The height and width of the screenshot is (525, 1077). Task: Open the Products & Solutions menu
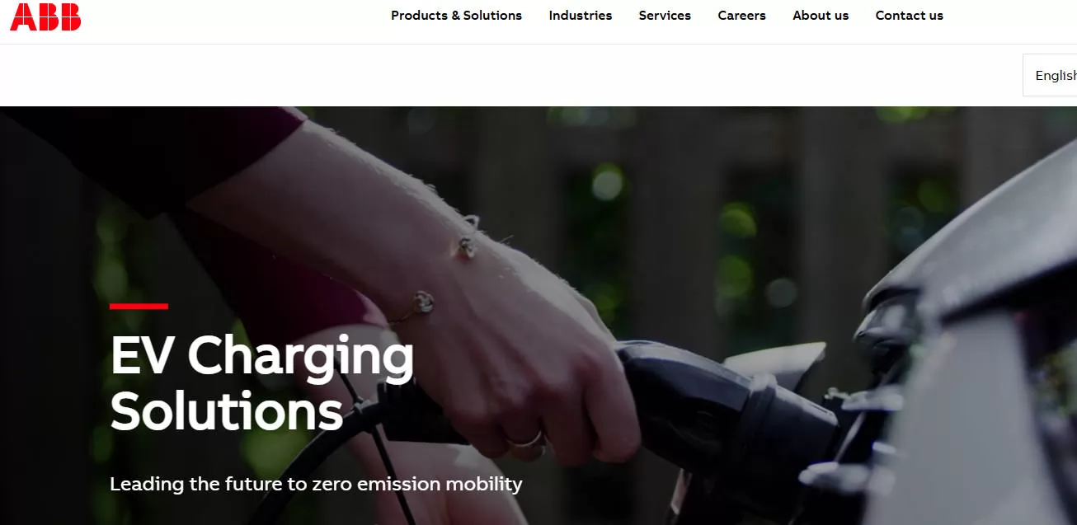(x=456, y=16)
